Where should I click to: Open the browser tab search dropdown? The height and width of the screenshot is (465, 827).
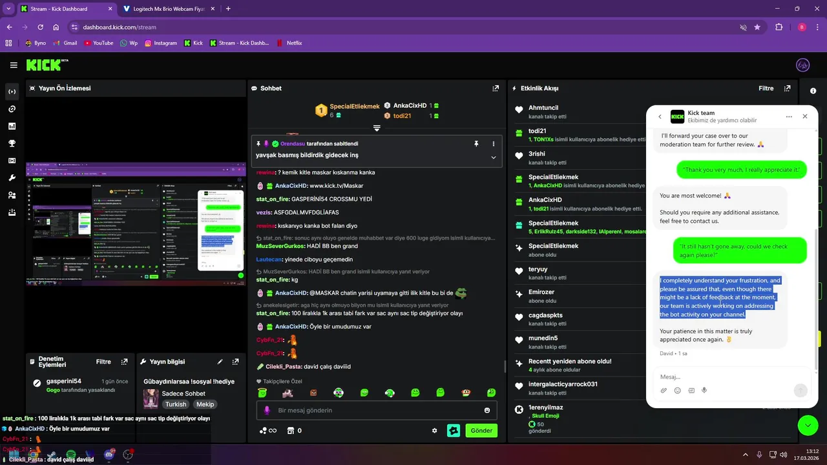pyautogui.click(x=8, y=9)
